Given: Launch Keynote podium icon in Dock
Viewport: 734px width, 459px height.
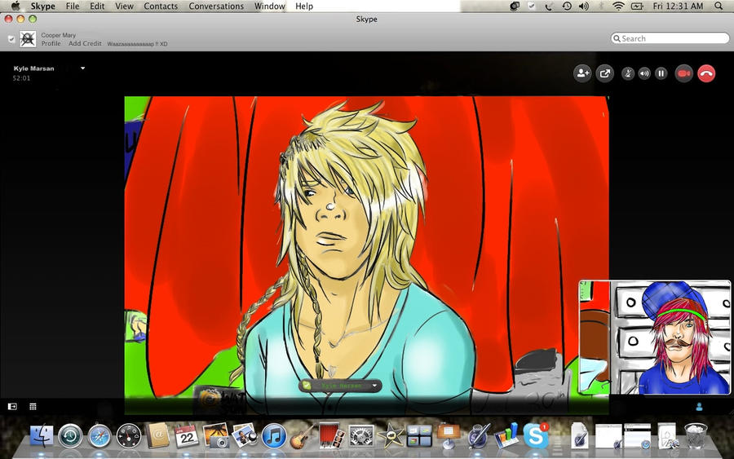Looking at the screenshot, I should (449, 435).
